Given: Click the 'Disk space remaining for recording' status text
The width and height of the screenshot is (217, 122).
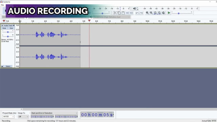Looking at the screenshot, I should pos(52,121).
